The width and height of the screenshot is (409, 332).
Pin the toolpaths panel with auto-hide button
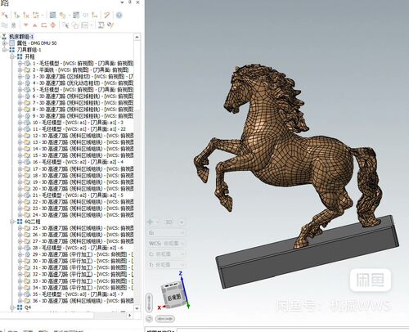(130, 2)
